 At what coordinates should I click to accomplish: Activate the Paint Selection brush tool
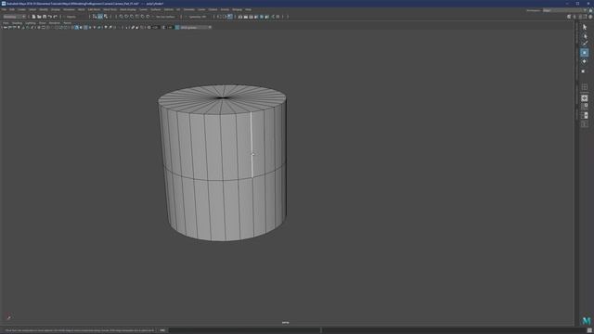coord(585,44)
